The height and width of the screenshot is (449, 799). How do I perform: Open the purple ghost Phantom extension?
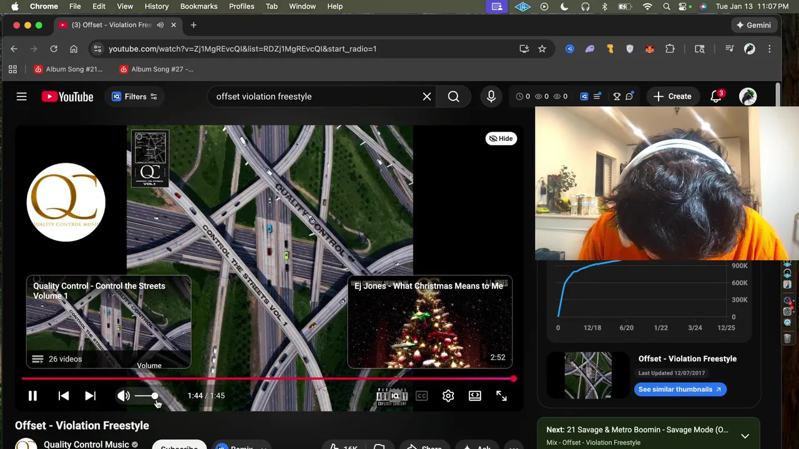click(590, 49)
